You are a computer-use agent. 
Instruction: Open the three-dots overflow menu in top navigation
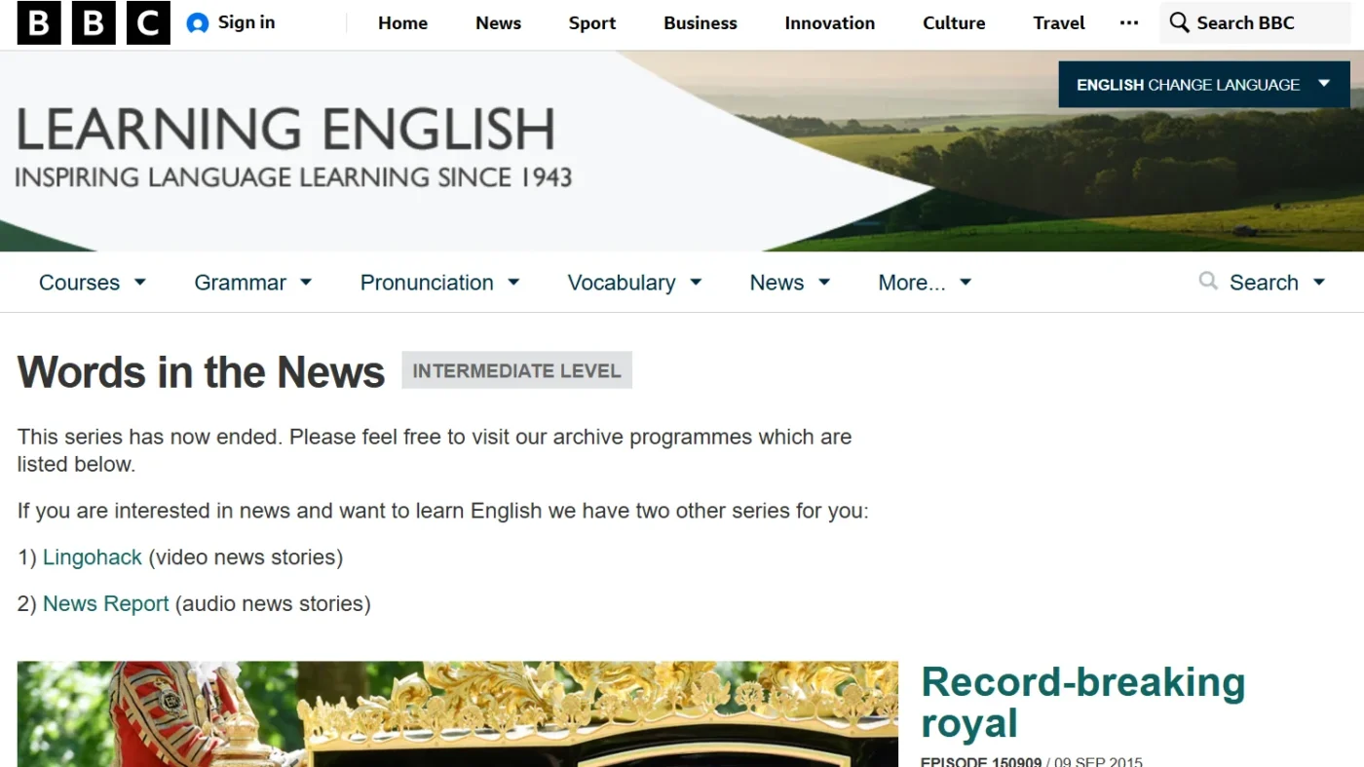coord(1128,22)
